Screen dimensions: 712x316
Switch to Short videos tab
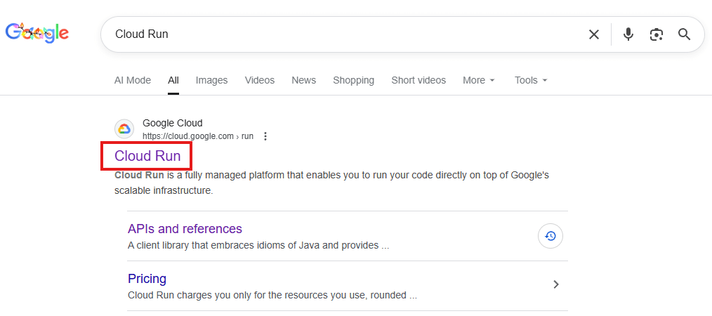click(x=418, y=80)
